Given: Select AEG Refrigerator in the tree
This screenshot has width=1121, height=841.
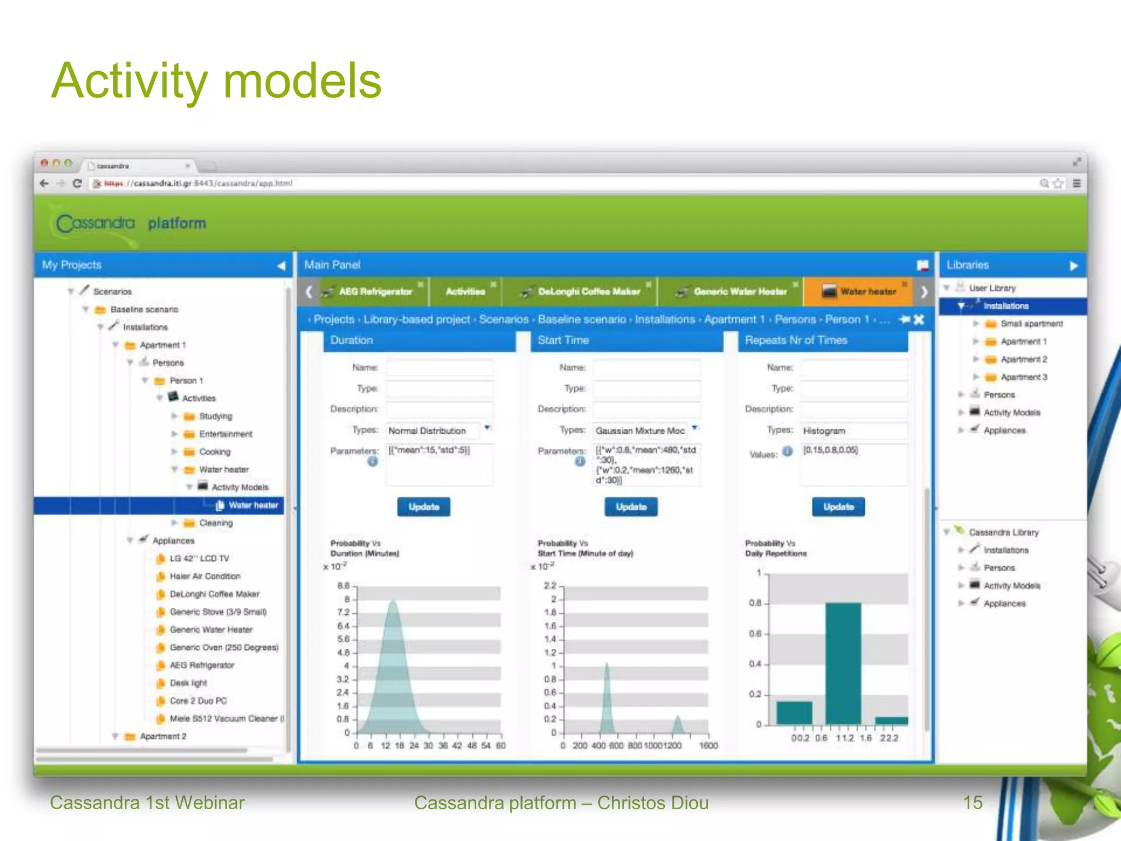Looking at the screenshot, I should [201, 665].
